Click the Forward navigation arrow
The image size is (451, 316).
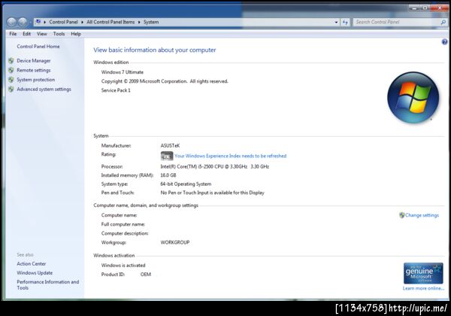tap(23, 22)
